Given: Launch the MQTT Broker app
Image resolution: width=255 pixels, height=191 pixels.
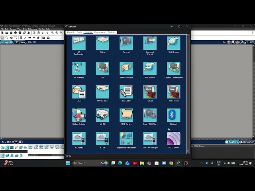Looking at the screenshot, I should (x=174, y=138).
